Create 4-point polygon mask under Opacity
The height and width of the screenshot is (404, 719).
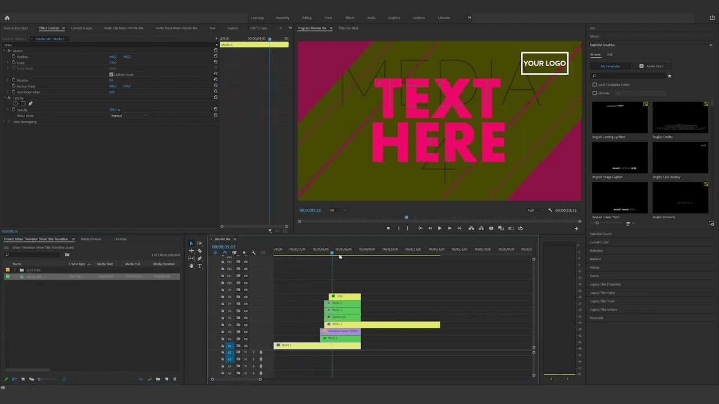pos(23,104)
